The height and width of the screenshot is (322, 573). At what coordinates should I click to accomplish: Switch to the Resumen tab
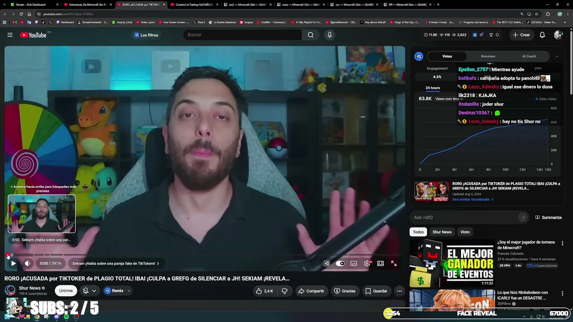(x=488, y=56)
